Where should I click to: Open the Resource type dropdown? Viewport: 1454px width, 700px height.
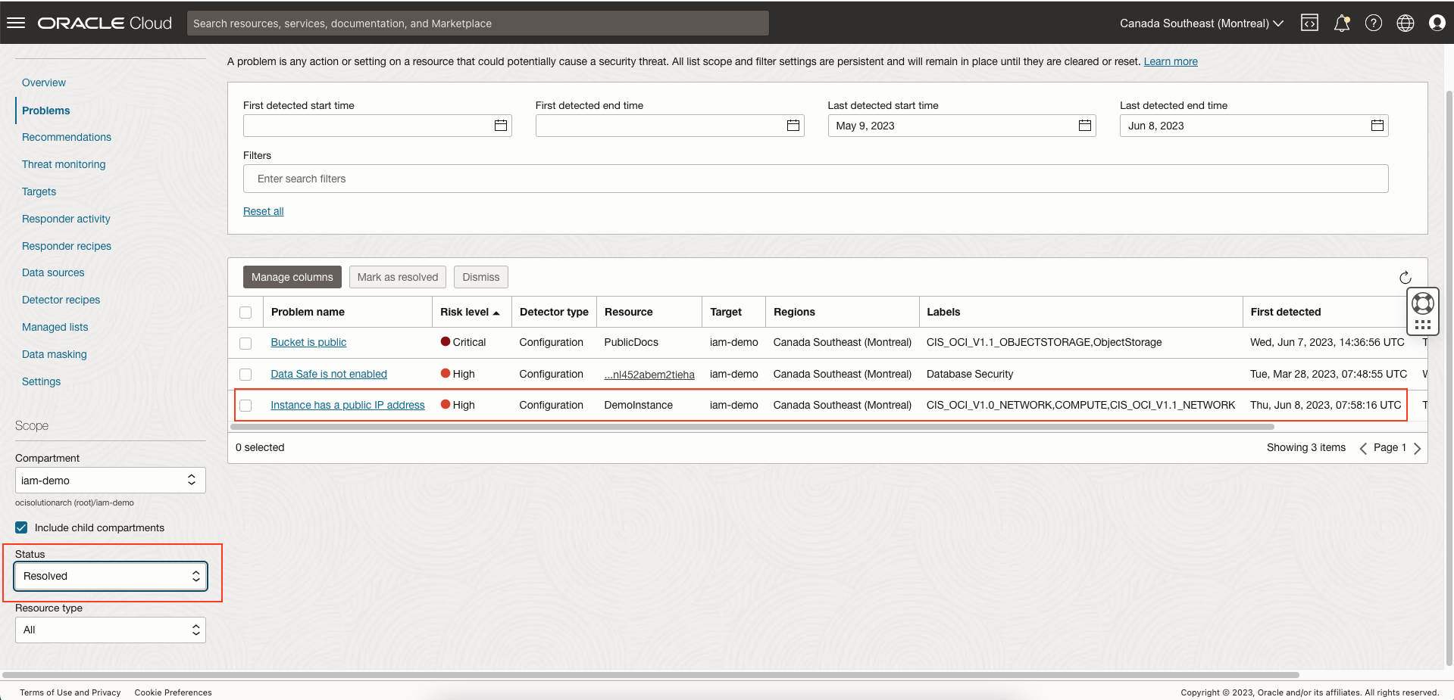111,630
